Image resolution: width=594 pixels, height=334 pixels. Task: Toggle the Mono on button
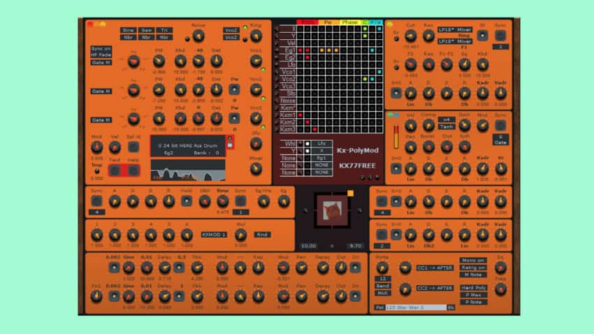pos(473,261)
